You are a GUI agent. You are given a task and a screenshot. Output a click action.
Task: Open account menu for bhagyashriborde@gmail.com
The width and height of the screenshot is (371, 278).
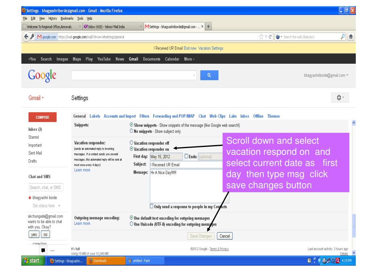point(326,75)
